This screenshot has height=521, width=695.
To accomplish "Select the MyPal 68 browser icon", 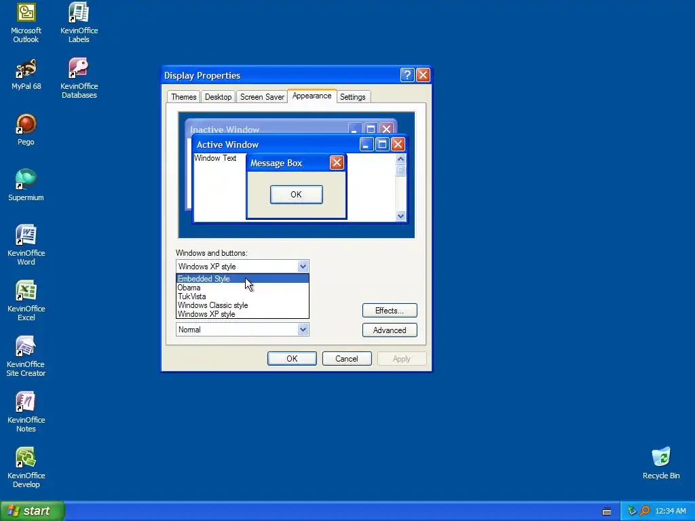I will [26, 75].
